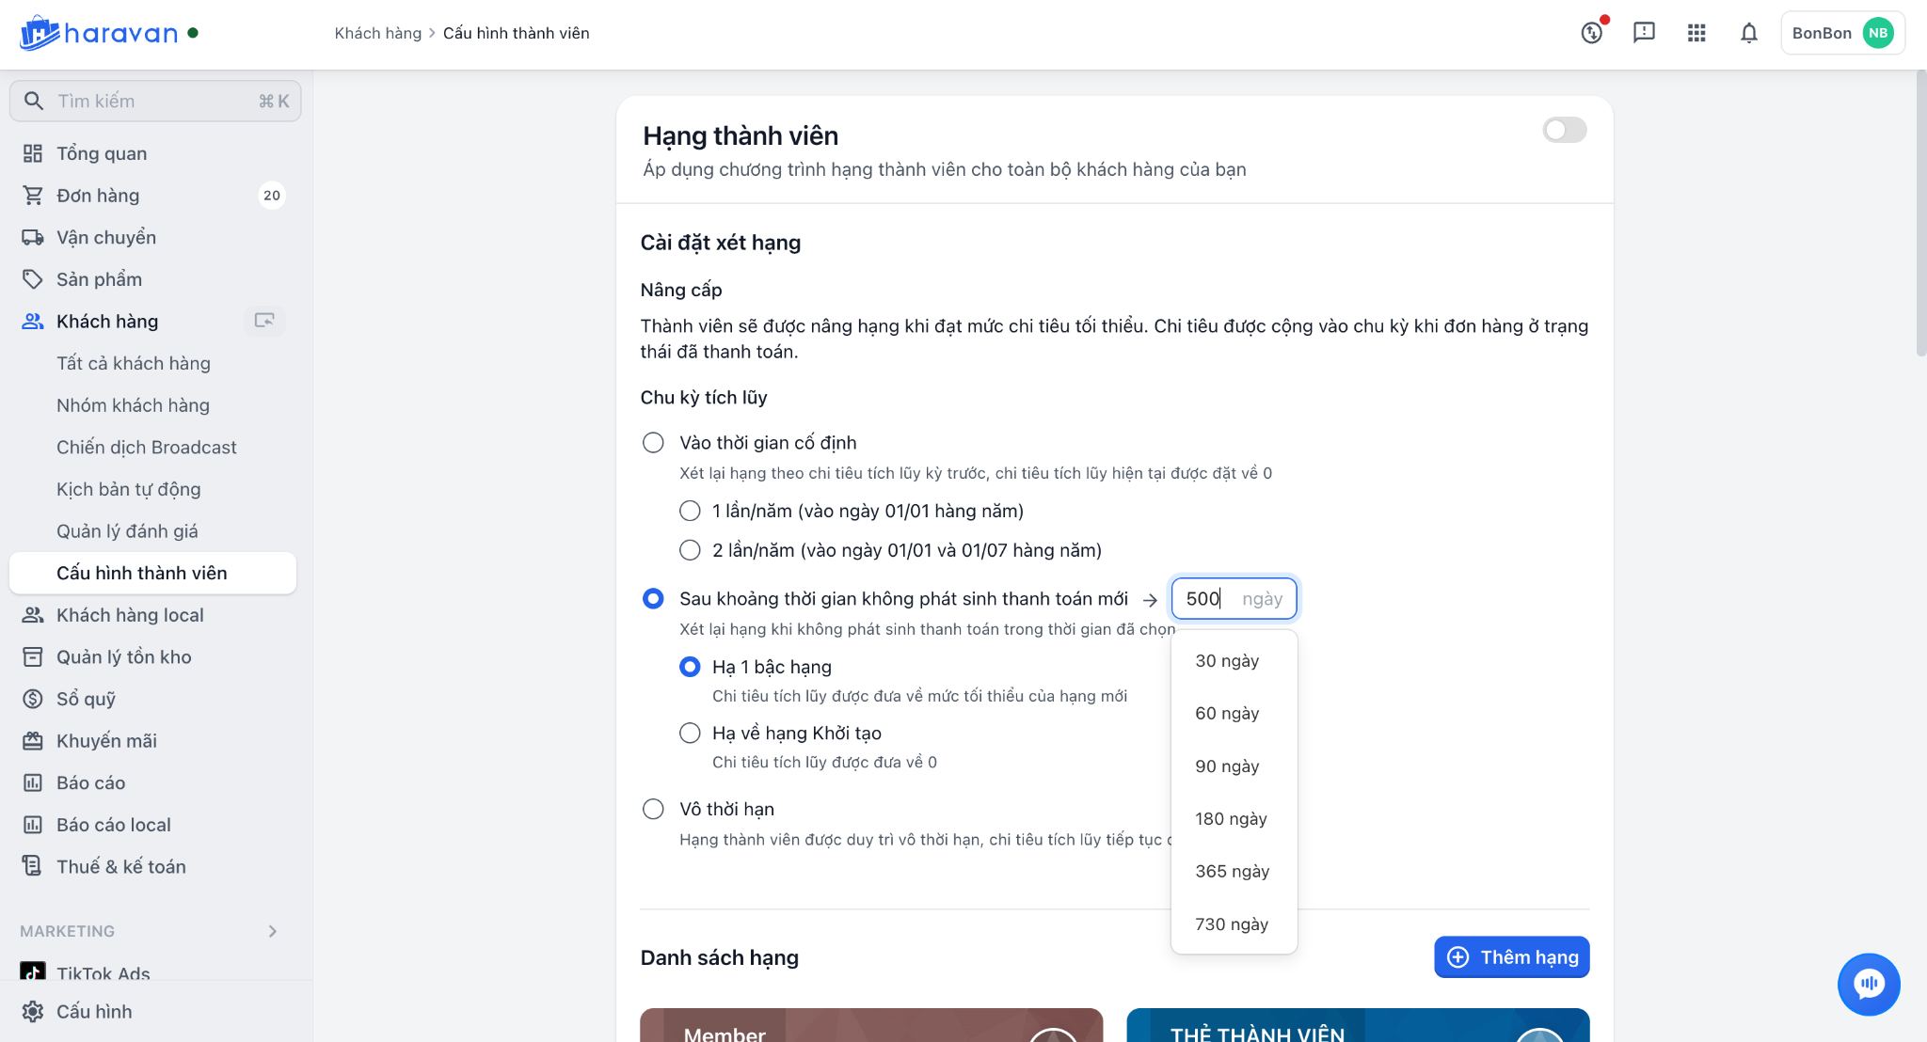The image size is (1927, 1042).
Task: Click the Sổ quỹ dollar icon
Action: click(33, 699)
